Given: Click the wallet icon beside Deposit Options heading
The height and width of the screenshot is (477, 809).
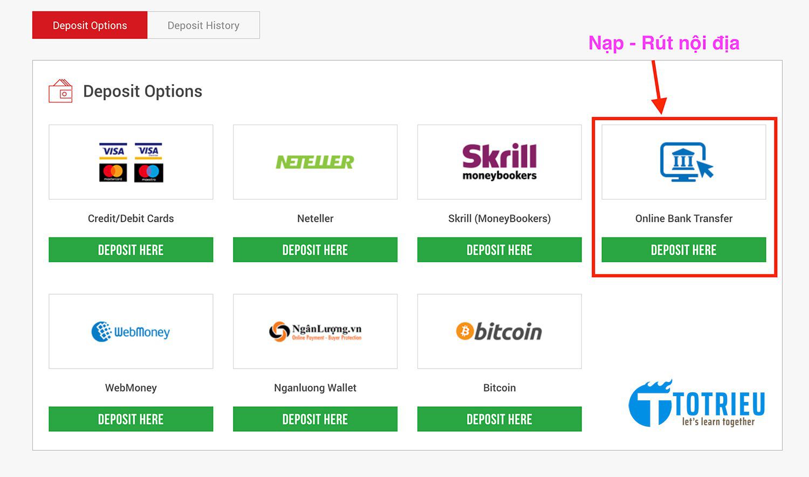Looking at the screenshot, I should coord(60,91).
